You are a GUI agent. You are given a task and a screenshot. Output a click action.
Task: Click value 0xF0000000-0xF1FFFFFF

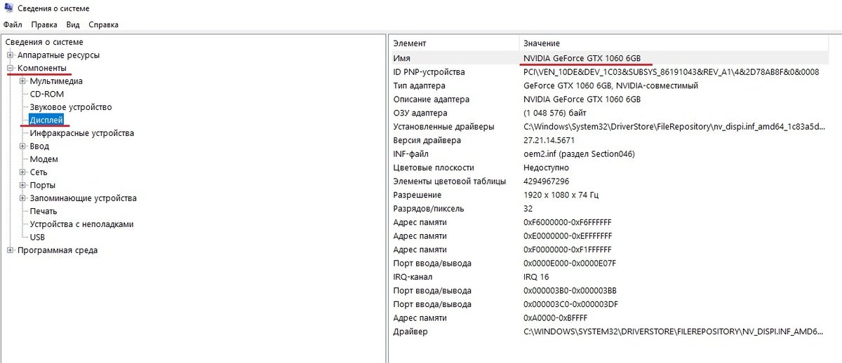pyautogui.click(x=568, y=249)
